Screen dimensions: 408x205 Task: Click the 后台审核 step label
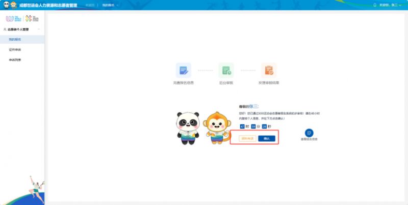(226, 83)
